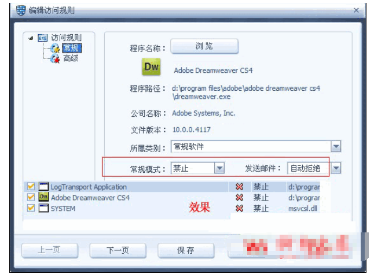385x274 pixels.
Task: Click the red X for LogTransport Application
Action: coord(240,187)
